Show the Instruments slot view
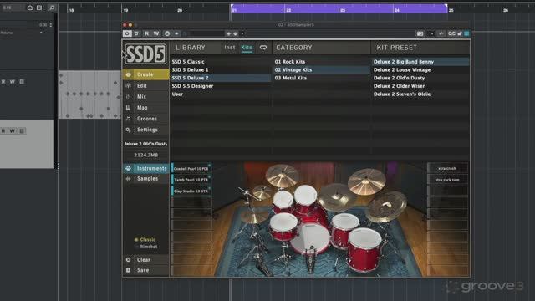Image resolution: width=535 pixels, height=301 pixels. point(146,168)
